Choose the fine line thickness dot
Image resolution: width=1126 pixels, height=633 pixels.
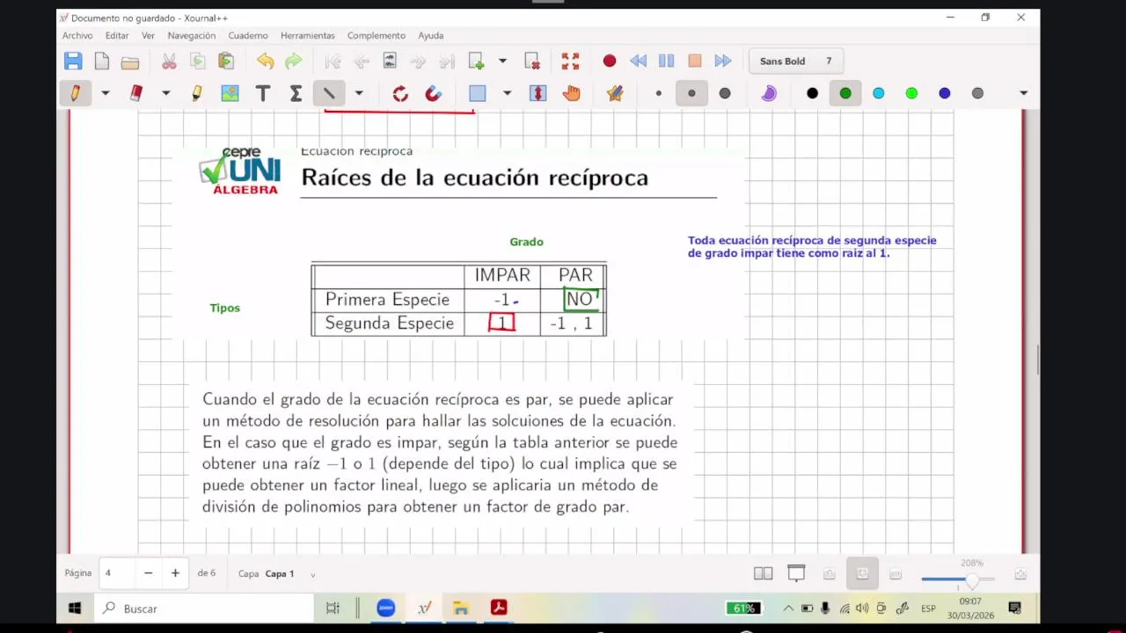[x=658, y=93]
